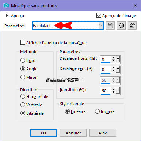Viewport: 141px width, 141px height.
Task: Click the reset to default arrow icon
Action: coord(132,26)
